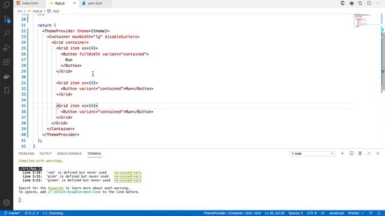
Task: Click the 'src' breadcrumb segment
Action: [x=20, y=11]
